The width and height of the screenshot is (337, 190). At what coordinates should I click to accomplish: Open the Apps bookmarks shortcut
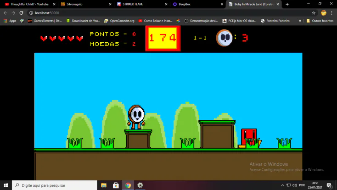point(10,21)
